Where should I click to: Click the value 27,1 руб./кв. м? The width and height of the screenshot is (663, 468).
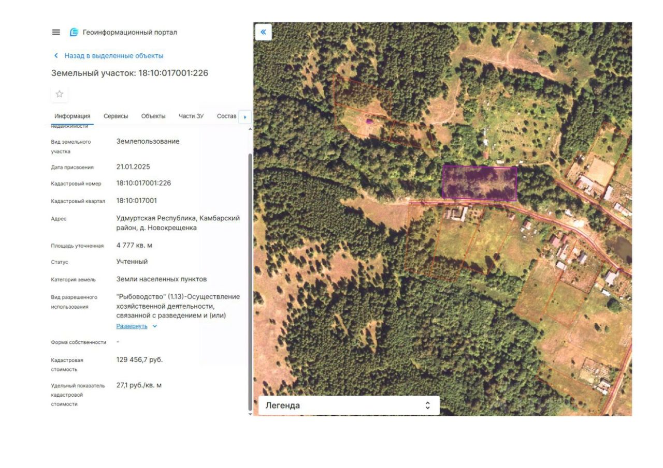[139, 385]
